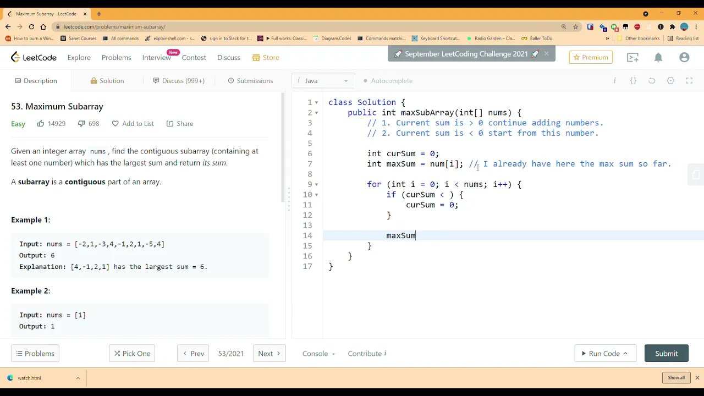The image size is (704, 396).
Task: Close the downloads bar
Action: (697, 378)
